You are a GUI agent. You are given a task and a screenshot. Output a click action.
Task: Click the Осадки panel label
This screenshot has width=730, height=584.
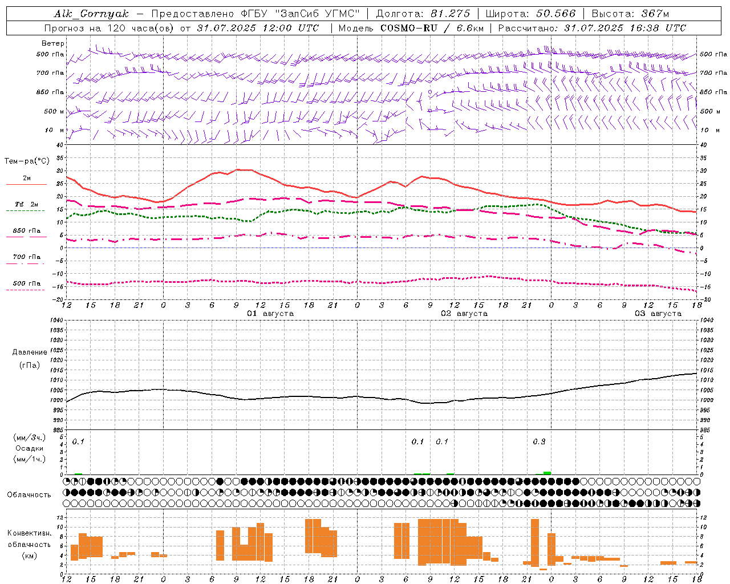click(30, 448)
